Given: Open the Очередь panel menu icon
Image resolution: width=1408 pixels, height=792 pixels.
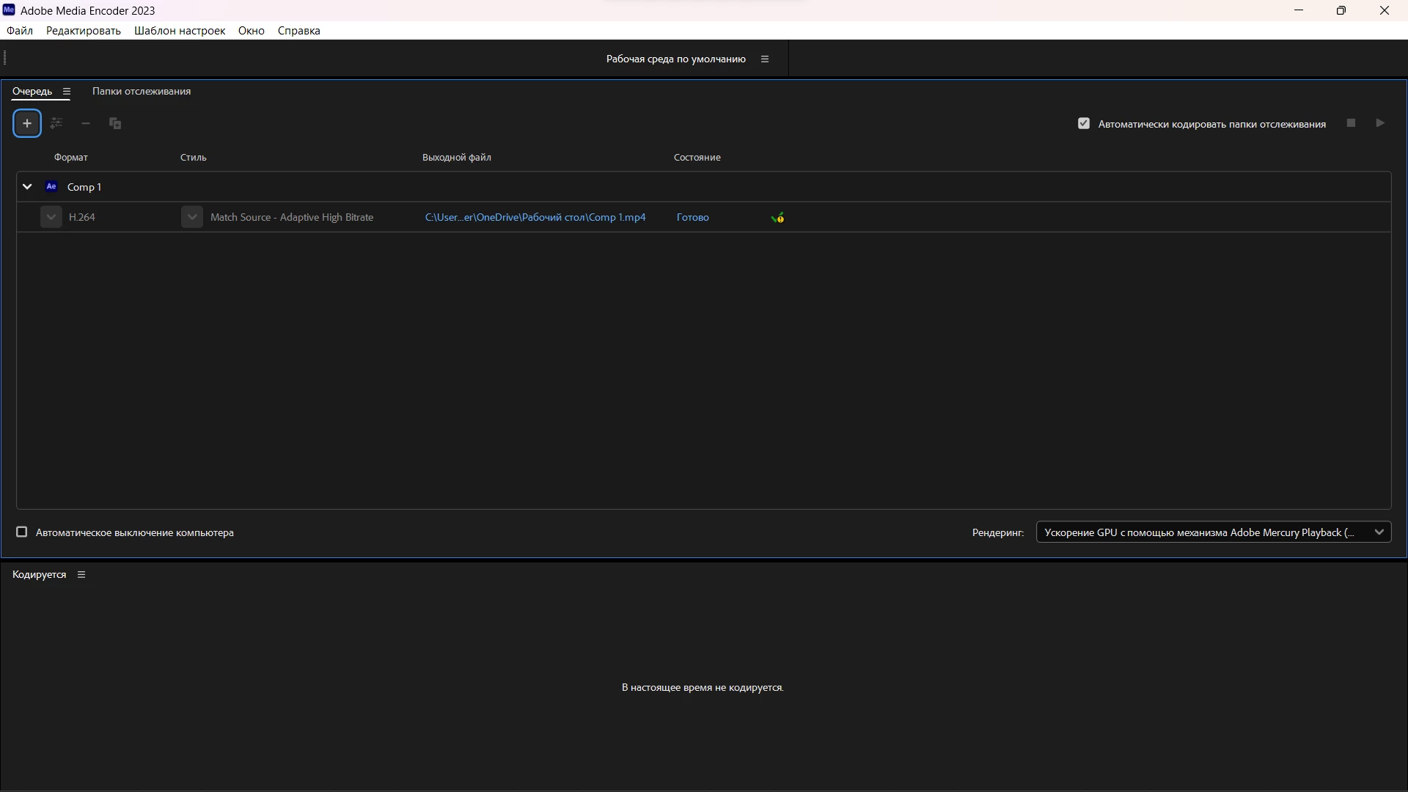Looking at the screenshot, I should 67,92.
